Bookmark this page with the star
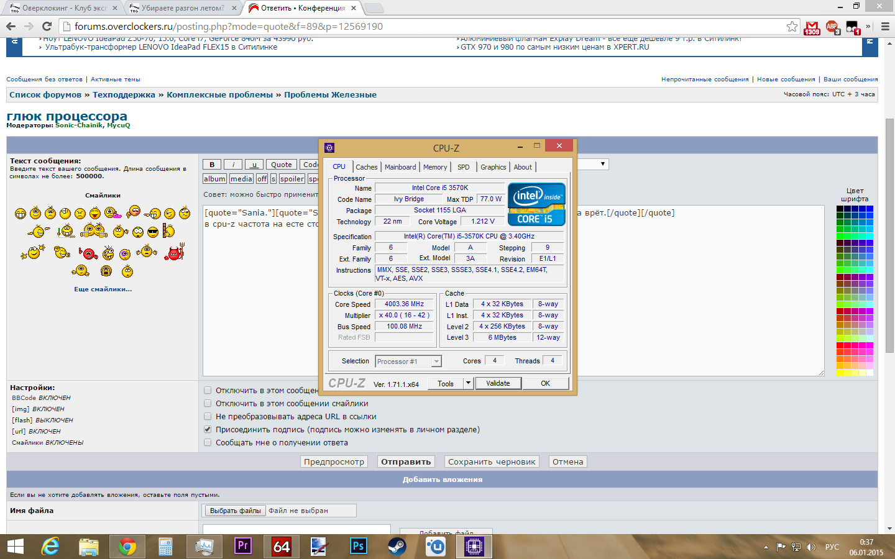 click(x=792, y=26)
